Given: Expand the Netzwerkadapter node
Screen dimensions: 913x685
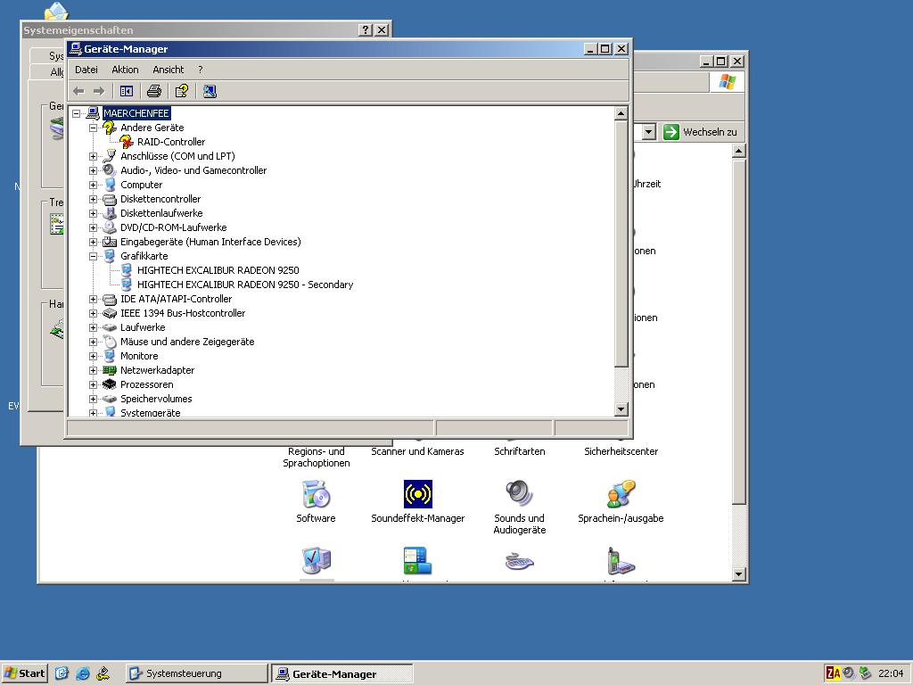Looking at the screenshot, I should (x=93, y=370).
